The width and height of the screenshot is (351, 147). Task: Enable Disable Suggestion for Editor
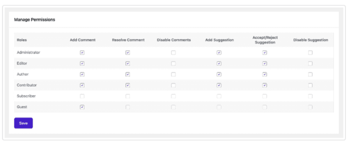310,63
